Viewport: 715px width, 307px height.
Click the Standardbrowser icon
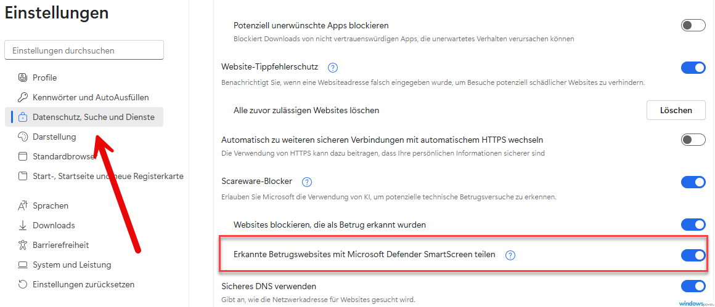point(23,156)
